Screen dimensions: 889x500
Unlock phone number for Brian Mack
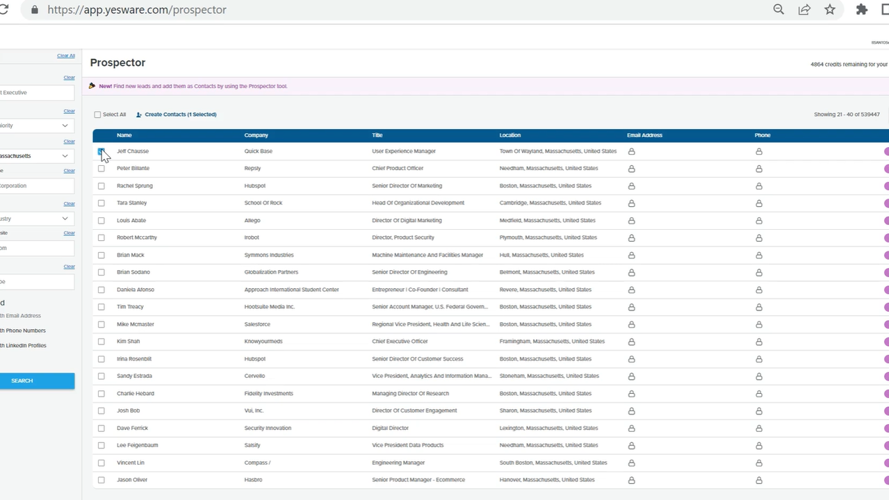point(759,256)
